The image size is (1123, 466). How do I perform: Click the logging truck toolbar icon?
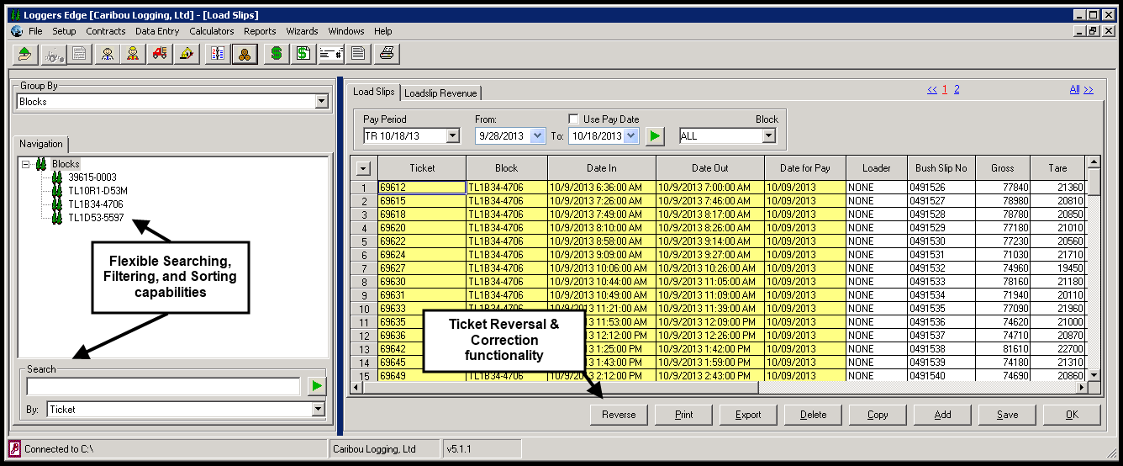point(160,54)
